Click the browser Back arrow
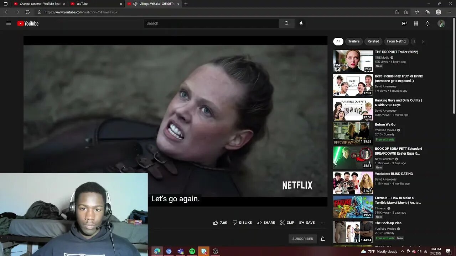456x256 pixels. tap(6, 12)
